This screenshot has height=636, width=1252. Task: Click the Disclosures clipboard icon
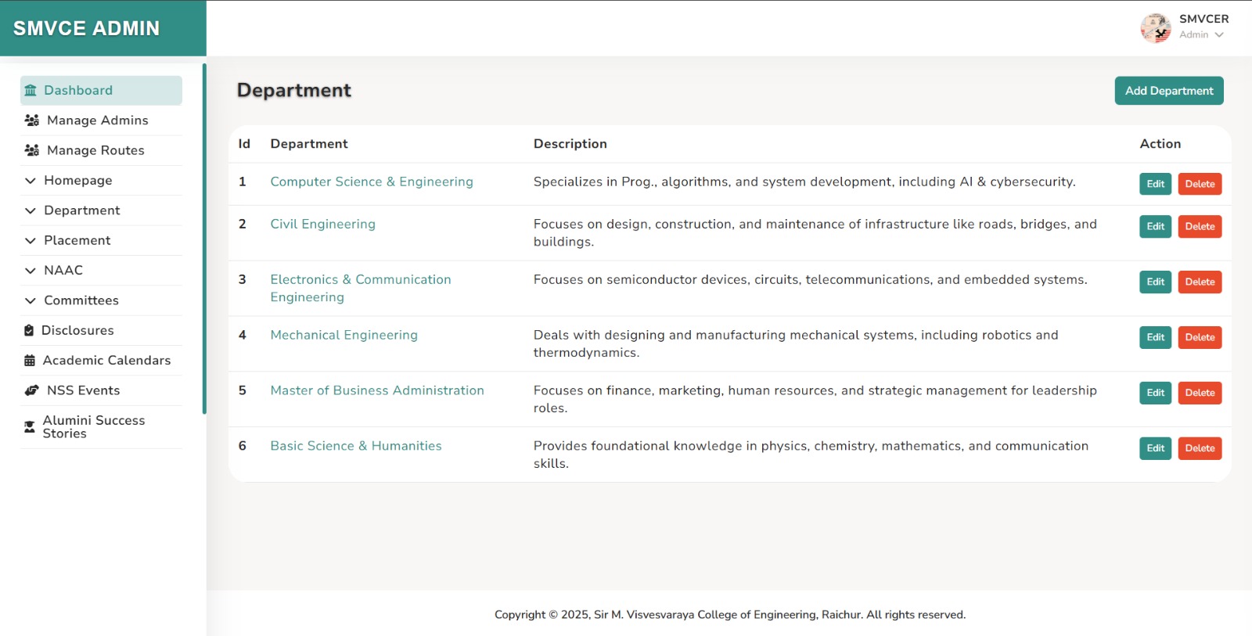coord(29,330)
